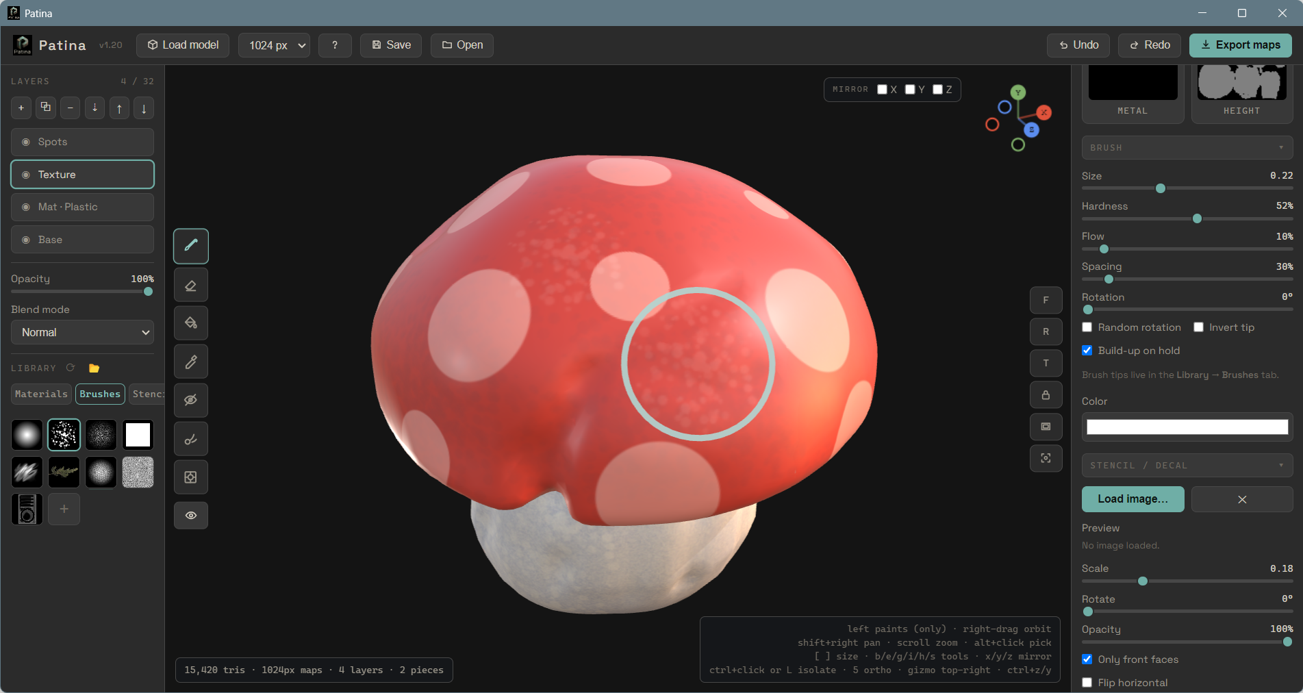Enable Flip horizontal checkbox
Viewport: 1303px width, 693px height.
tap(1087, 683)
